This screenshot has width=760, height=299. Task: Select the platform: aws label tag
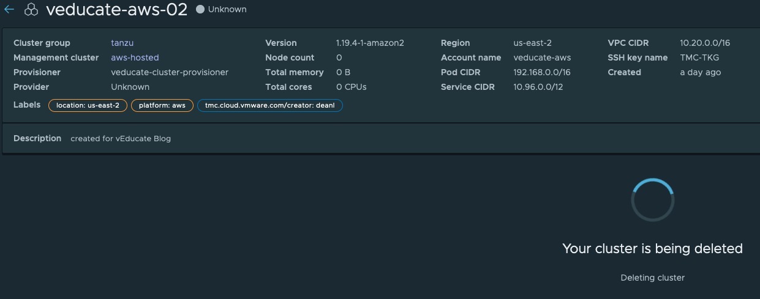point(162,105)
